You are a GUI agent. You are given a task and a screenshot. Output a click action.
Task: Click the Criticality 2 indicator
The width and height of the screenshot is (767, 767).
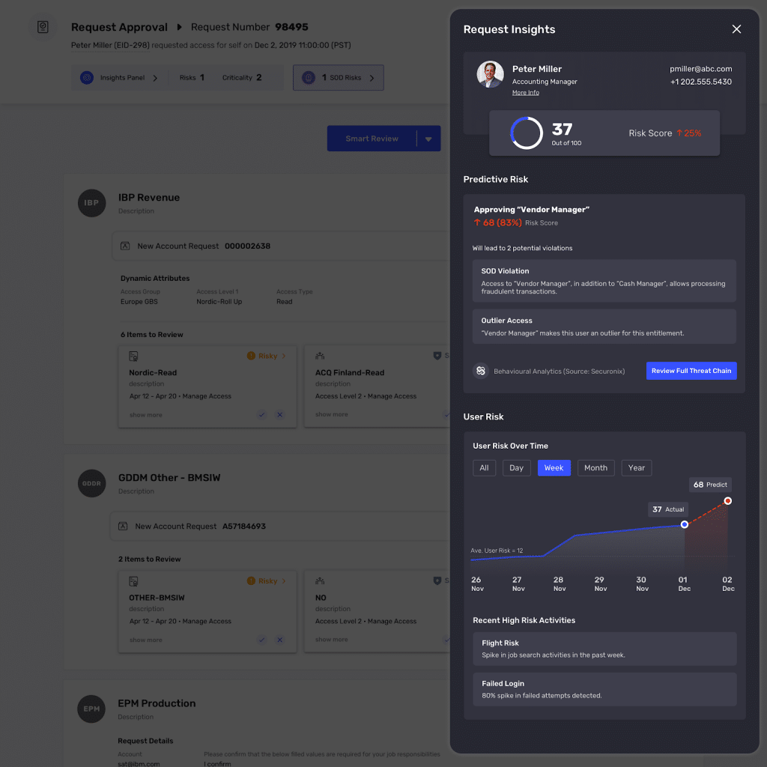click(x=242, y=78)
